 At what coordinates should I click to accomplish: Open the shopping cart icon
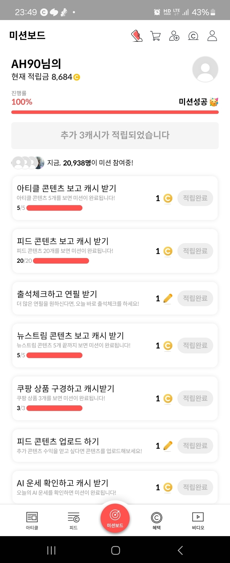[x=155, y=36]
